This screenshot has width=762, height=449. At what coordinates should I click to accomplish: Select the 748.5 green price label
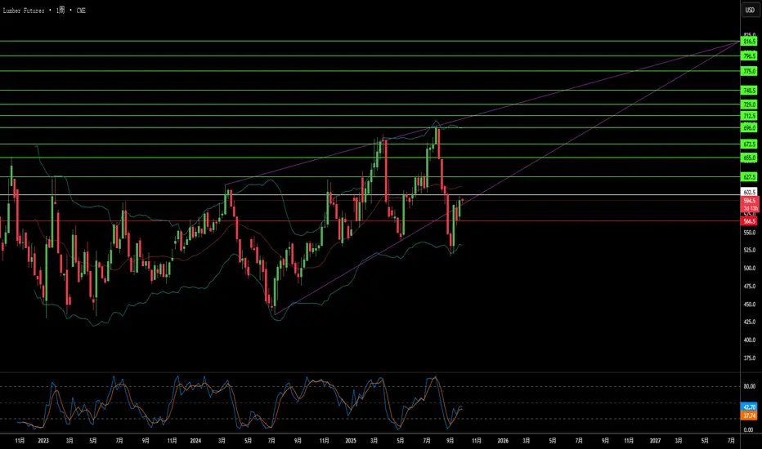tap(750, 91)
